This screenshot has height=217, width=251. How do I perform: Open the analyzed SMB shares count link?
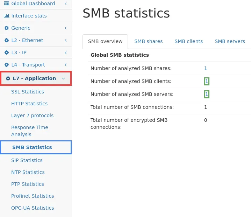click(x=206, y=69)
